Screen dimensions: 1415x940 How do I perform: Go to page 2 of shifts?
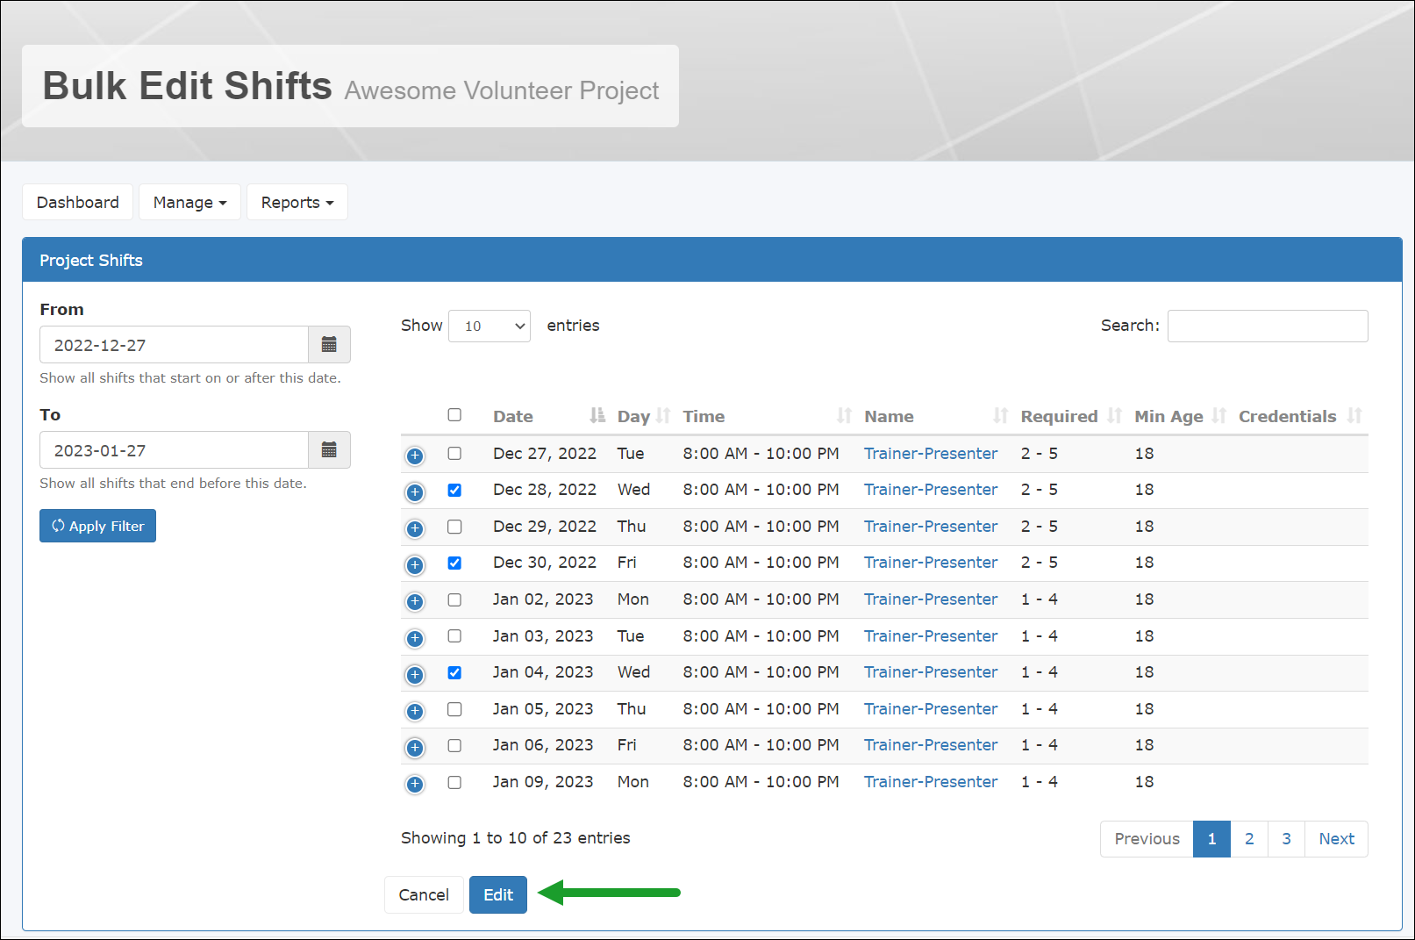[1249, 839]
